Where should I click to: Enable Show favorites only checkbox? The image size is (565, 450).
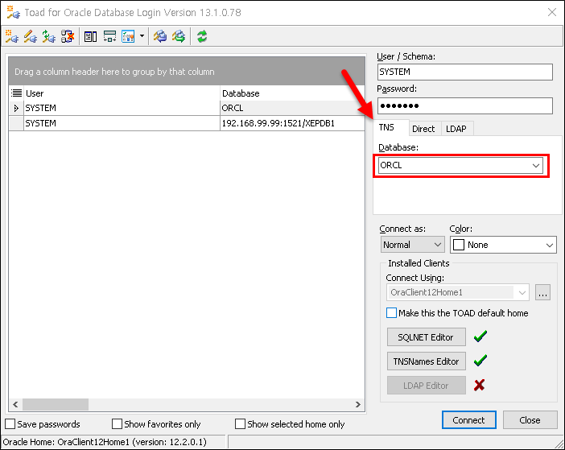118,423
